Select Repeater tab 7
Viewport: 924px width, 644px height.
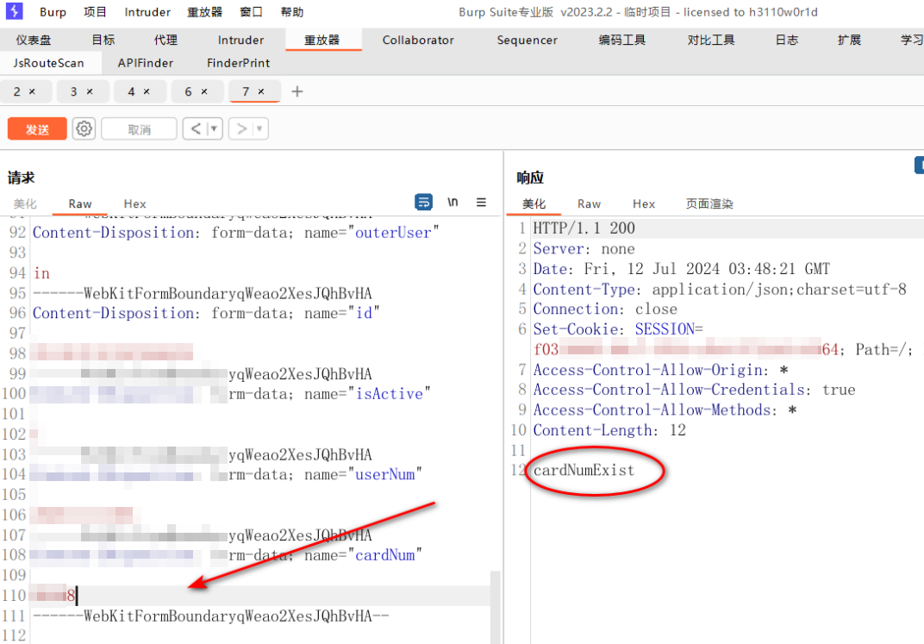(x=246, y=91)
